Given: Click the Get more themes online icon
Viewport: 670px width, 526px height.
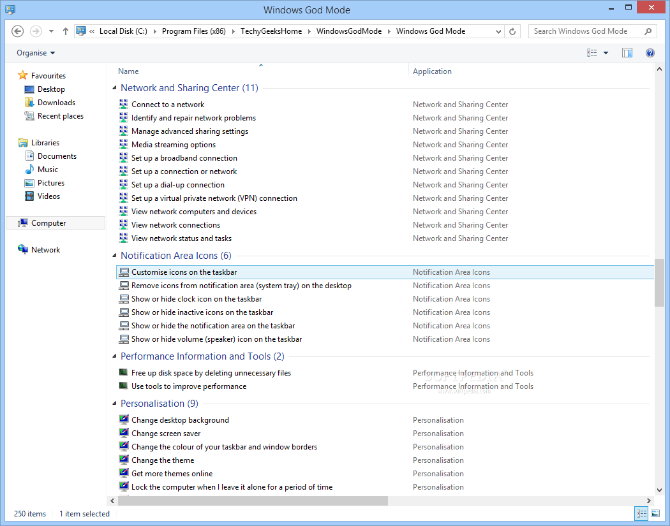Looking at the screenshot, I should click(x=124, y=473).
